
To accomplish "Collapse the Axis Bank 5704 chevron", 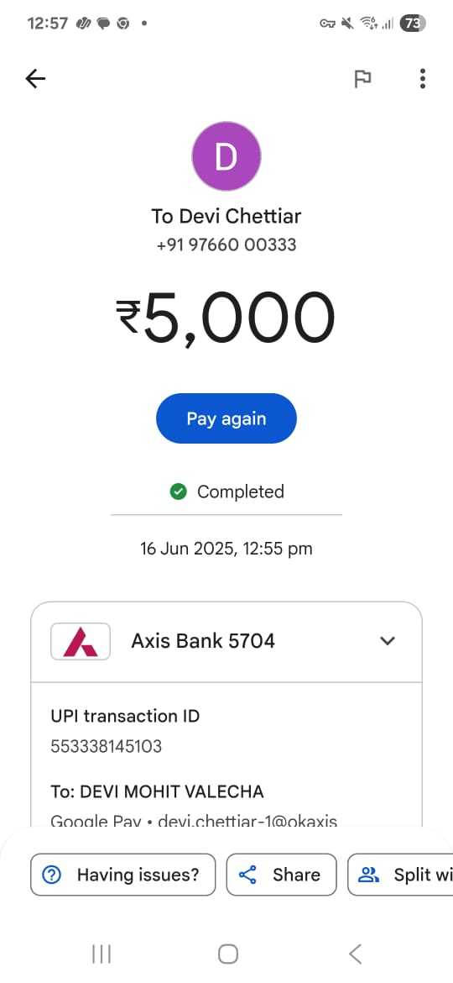I will coord(388,641).
